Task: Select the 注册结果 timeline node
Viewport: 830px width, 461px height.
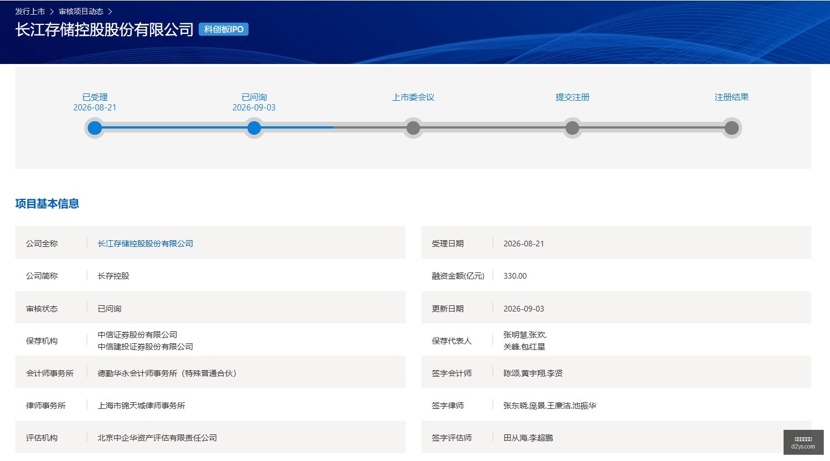Action: tap(731, 128)
